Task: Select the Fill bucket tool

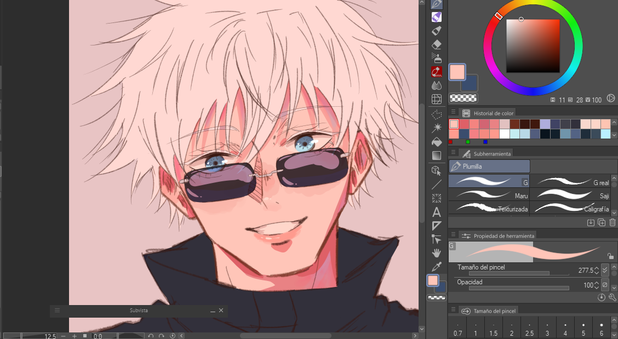Action: [x=436, y=141]
